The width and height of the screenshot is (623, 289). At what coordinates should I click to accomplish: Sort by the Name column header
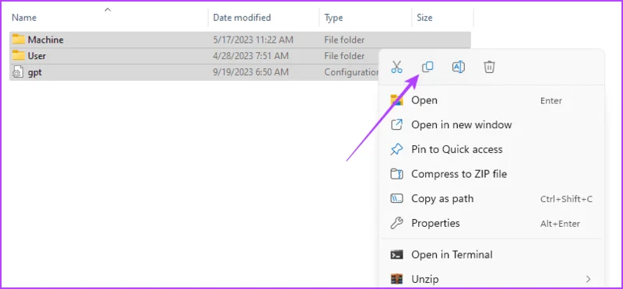(x=24, y=17)
